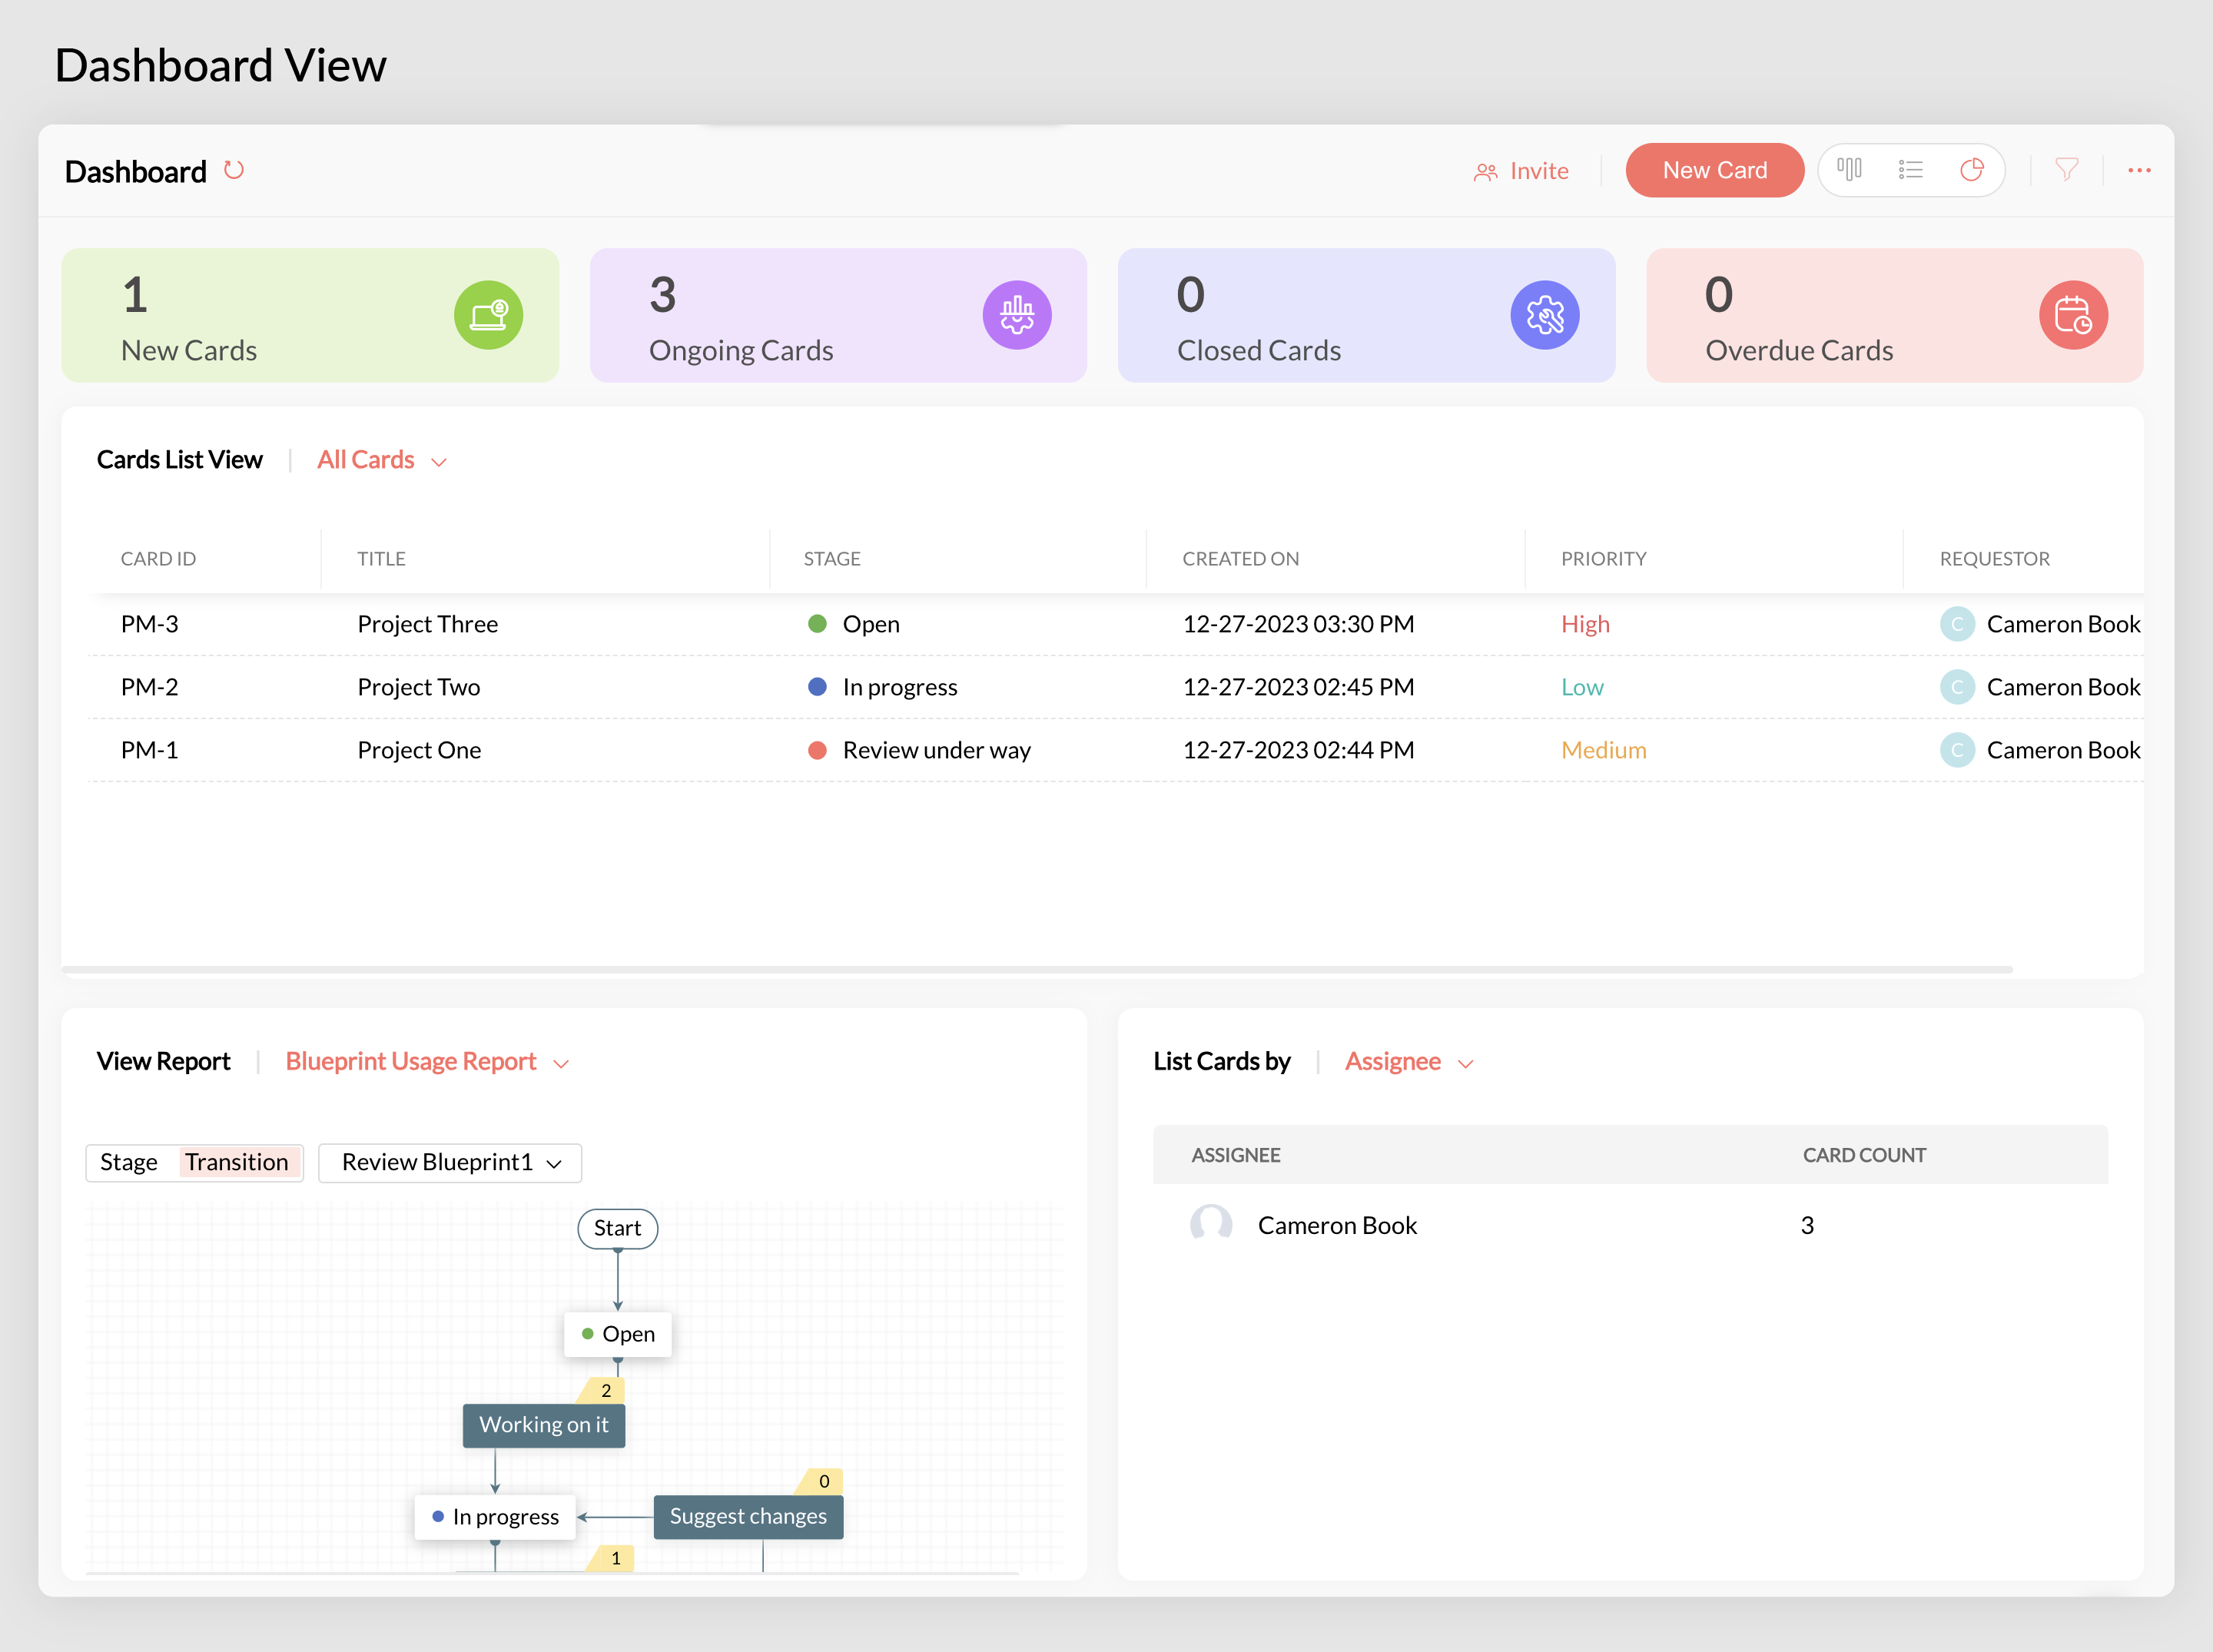Open the three-dot more options menu
Viewport: 2213px width, 1652px height.
click(2139, 170)
